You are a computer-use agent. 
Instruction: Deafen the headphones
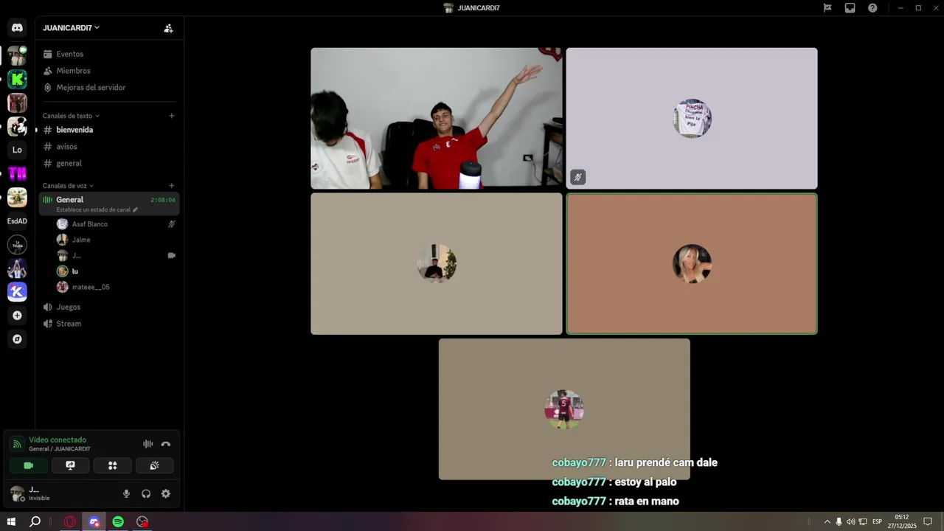pyautogui.click(x=146, y=494)
